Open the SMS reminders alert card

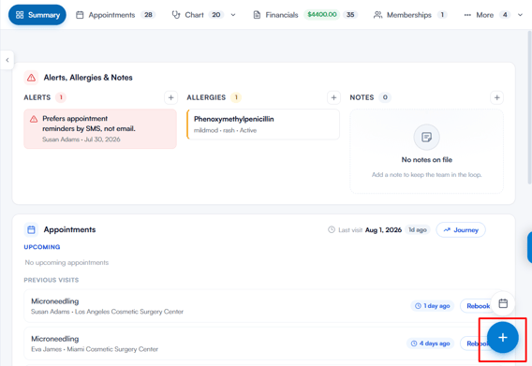(x=100, y=128)
